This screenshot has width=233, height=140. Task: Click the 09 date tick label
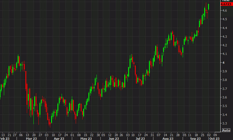coord(215,135)
